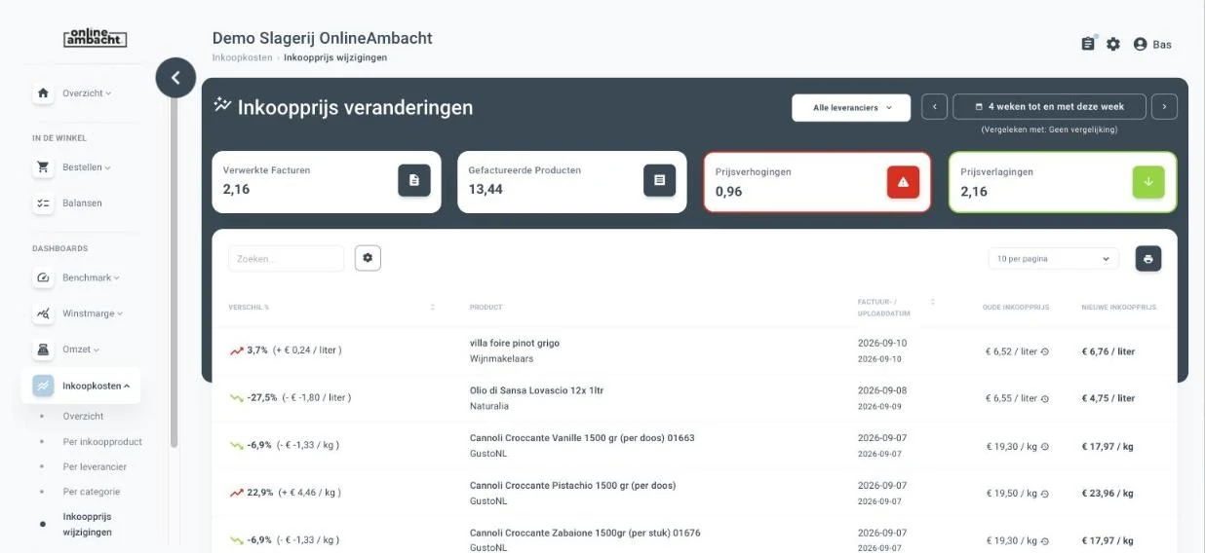Screen dimensions: 1205x553
Task: Click the red Prijsverhogingen warning icon
Action: coord(903,182)
